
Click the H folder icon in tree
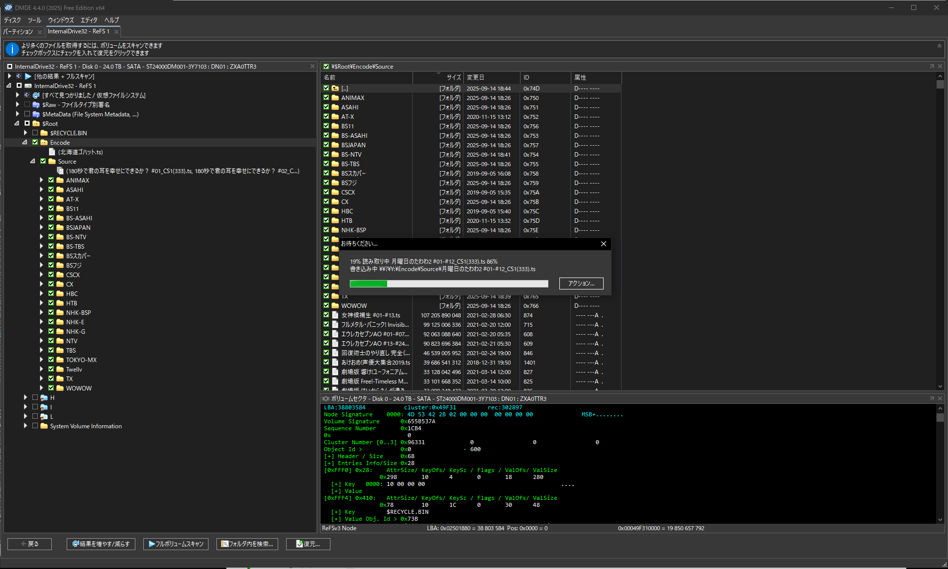click(x=44, y=398)
